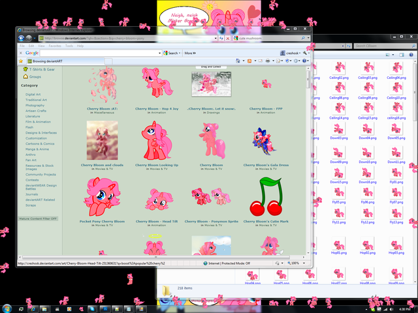Open the Cherry Bloom Looking Up thumbnail
Screen dimensions: 418x313
pos(157,140)
